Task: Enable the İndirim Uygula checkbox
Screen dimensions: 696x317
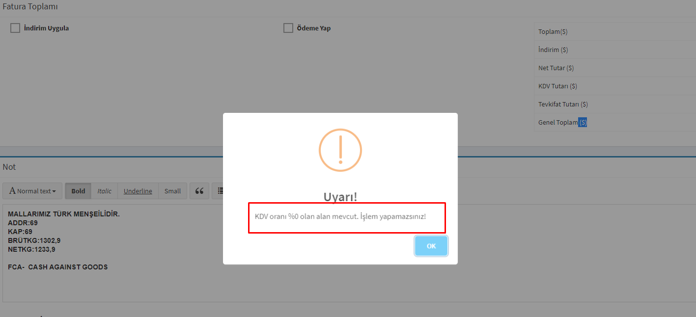Action: point(15,28)
